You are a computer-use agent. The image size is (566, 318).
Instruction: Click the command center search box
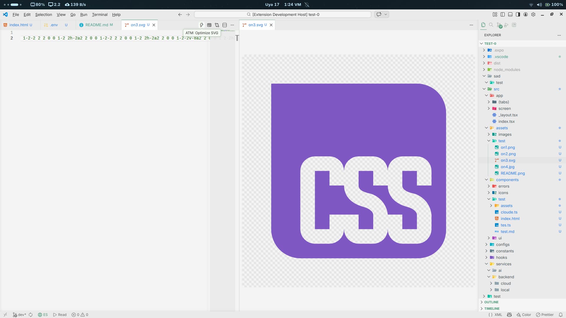(x=283, y=14)
